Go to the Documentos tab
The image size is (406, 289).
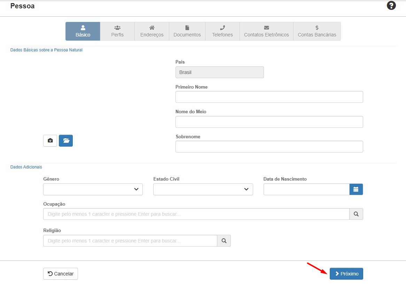coord(187,31)
